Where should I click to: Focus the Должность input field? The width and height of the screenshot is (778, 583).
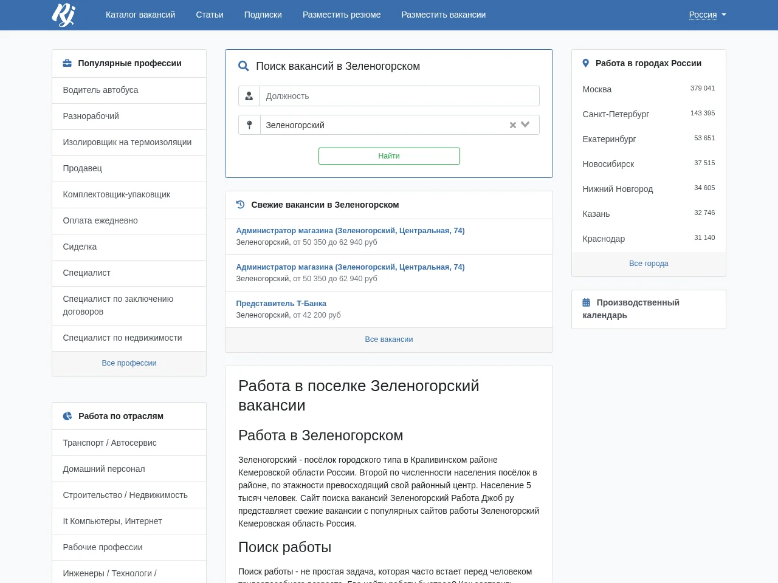pos(399,96)
